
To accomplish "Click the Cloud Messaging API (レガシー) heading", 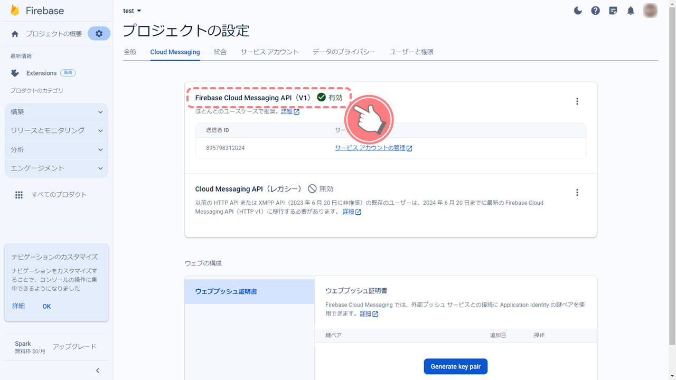I will click(248, 188).
